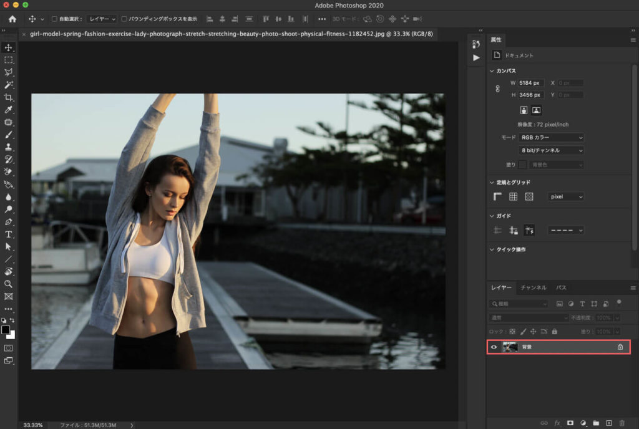The image size is (639, 429).
Task: Open the RGB カラー mode dropdown
Action: pos(552,138)
